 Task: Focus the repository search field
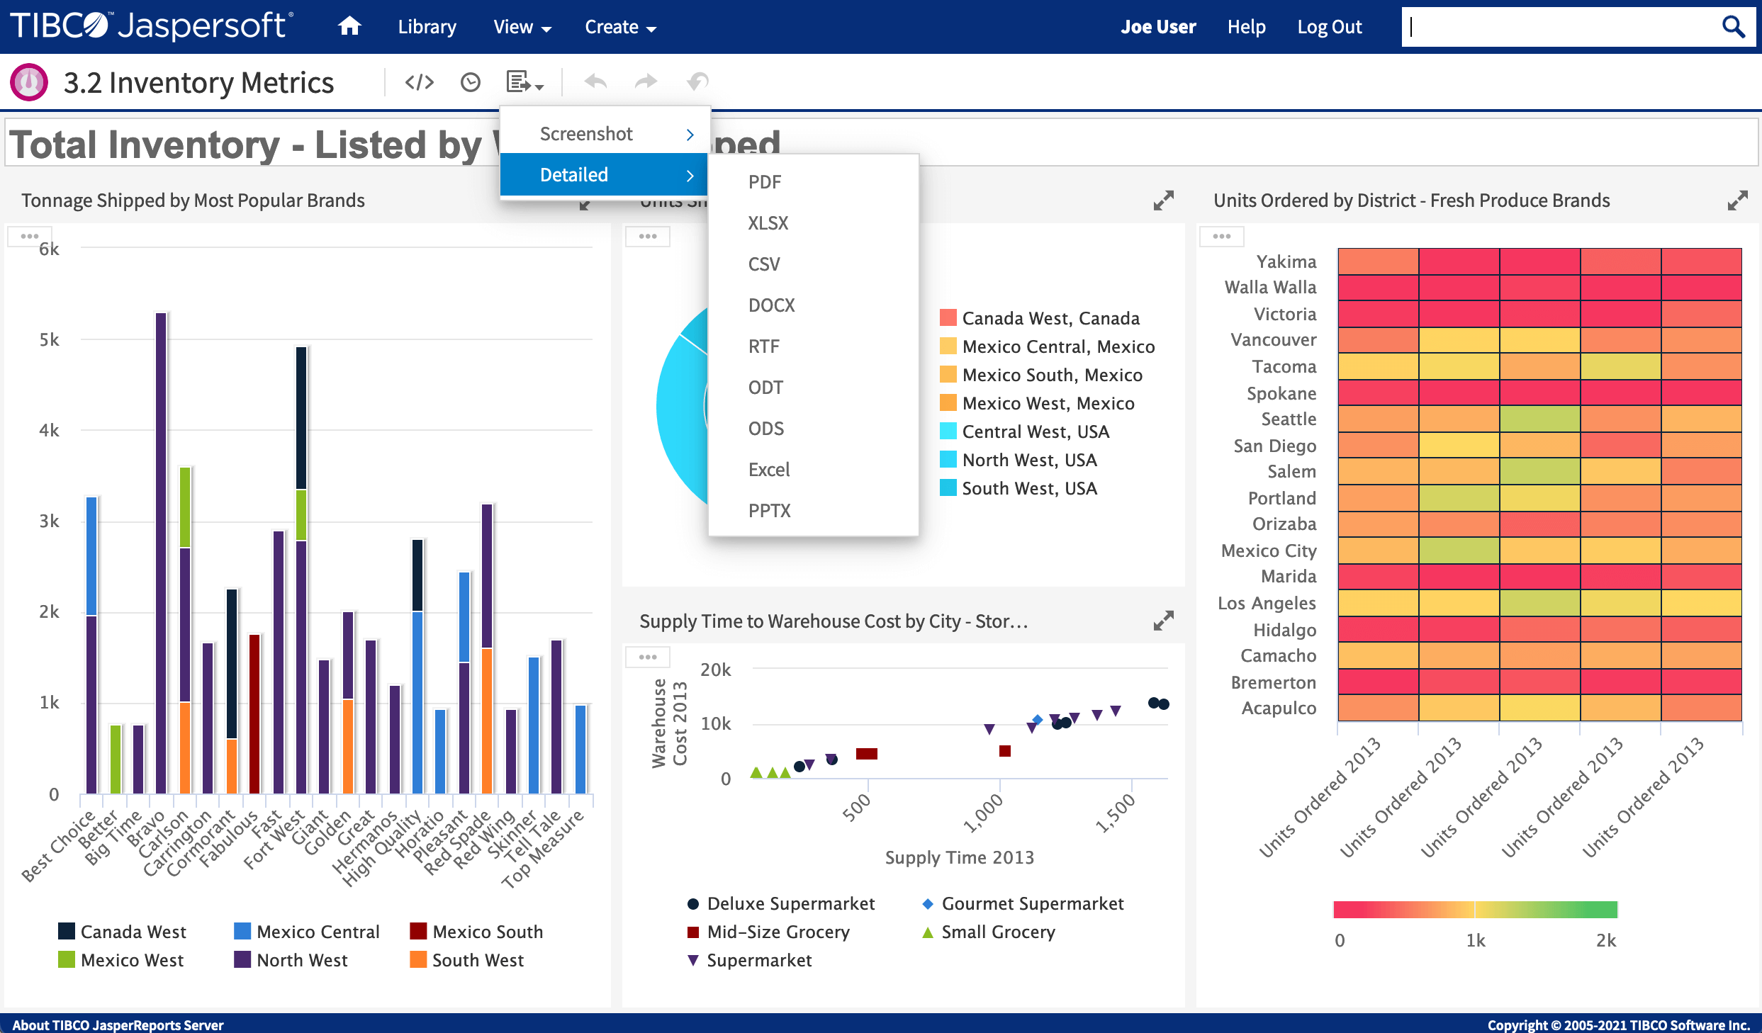[1559, 27]
